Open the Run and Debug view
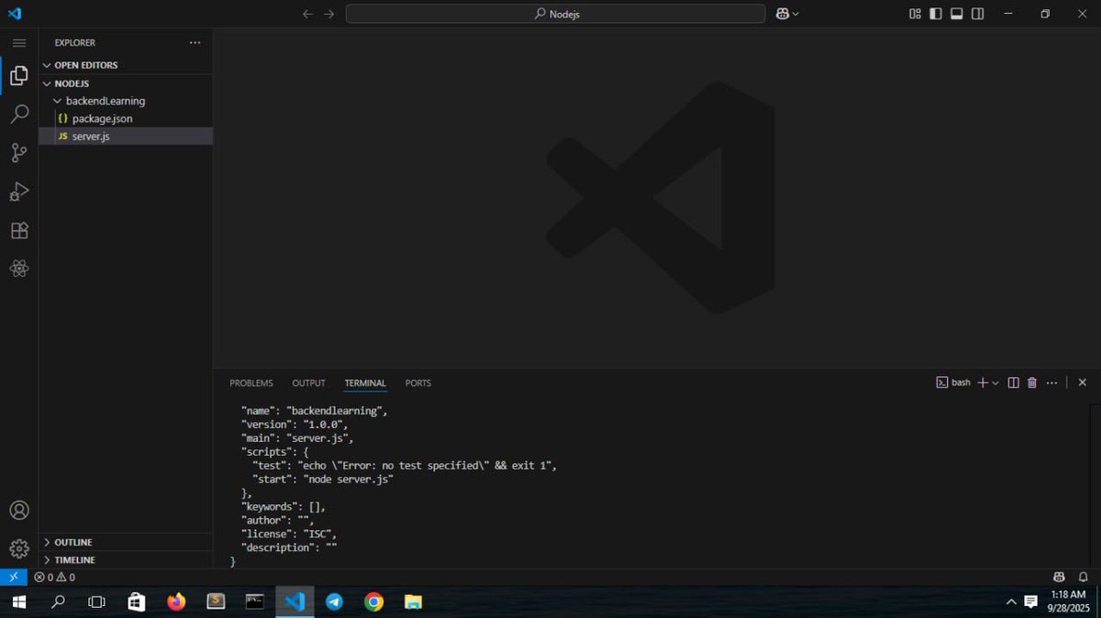 click(18, 192)
